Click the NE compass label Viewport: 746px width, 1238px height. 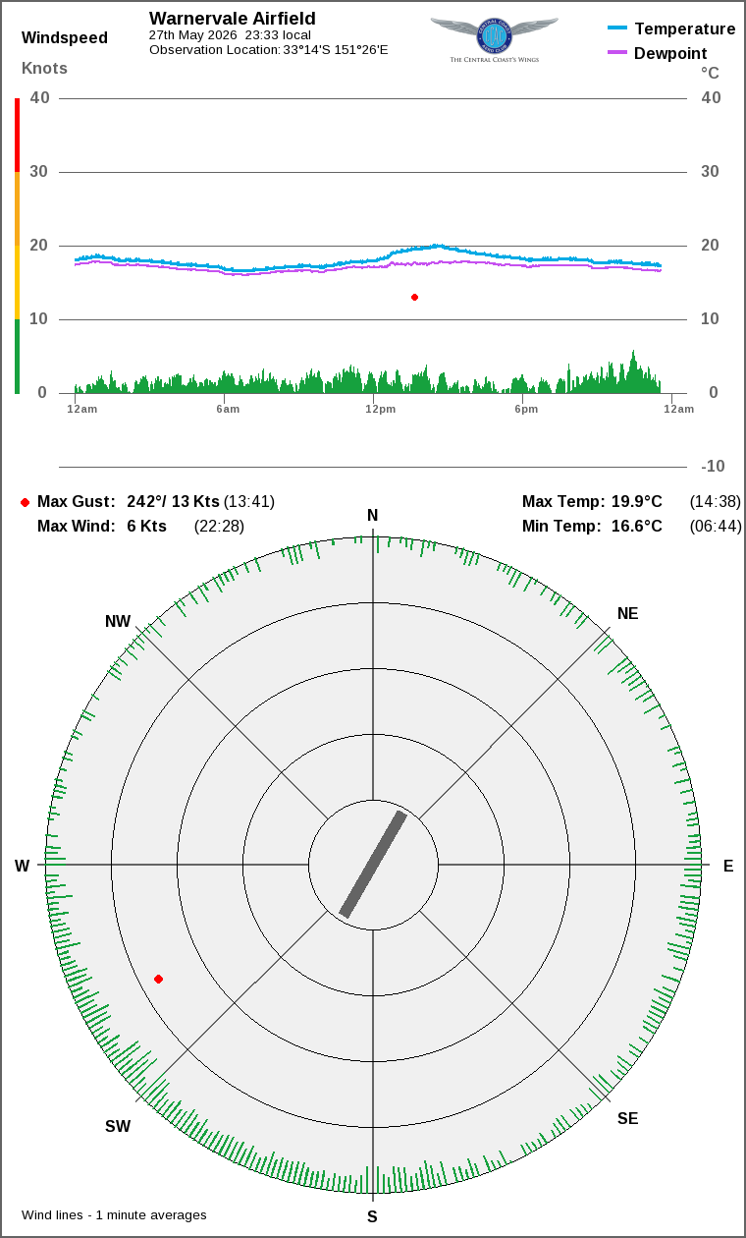coord(627,614)
